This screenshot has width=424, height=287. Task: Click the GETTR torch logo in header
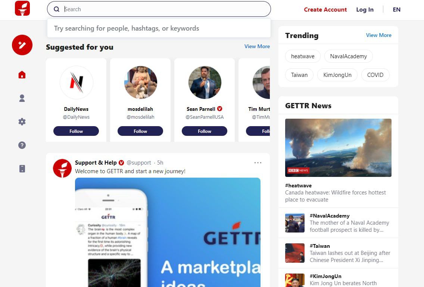tap(22, 8)
